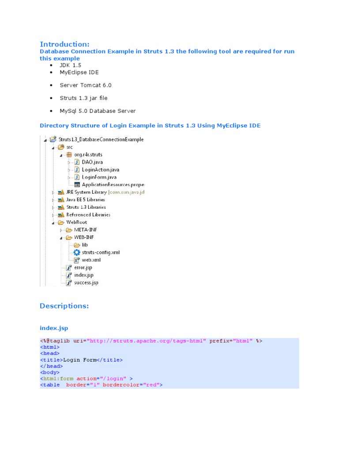The height and width of the screenshot is (453, 339).
Task: Click the Referenced Libraries icon
Action: 61,215
